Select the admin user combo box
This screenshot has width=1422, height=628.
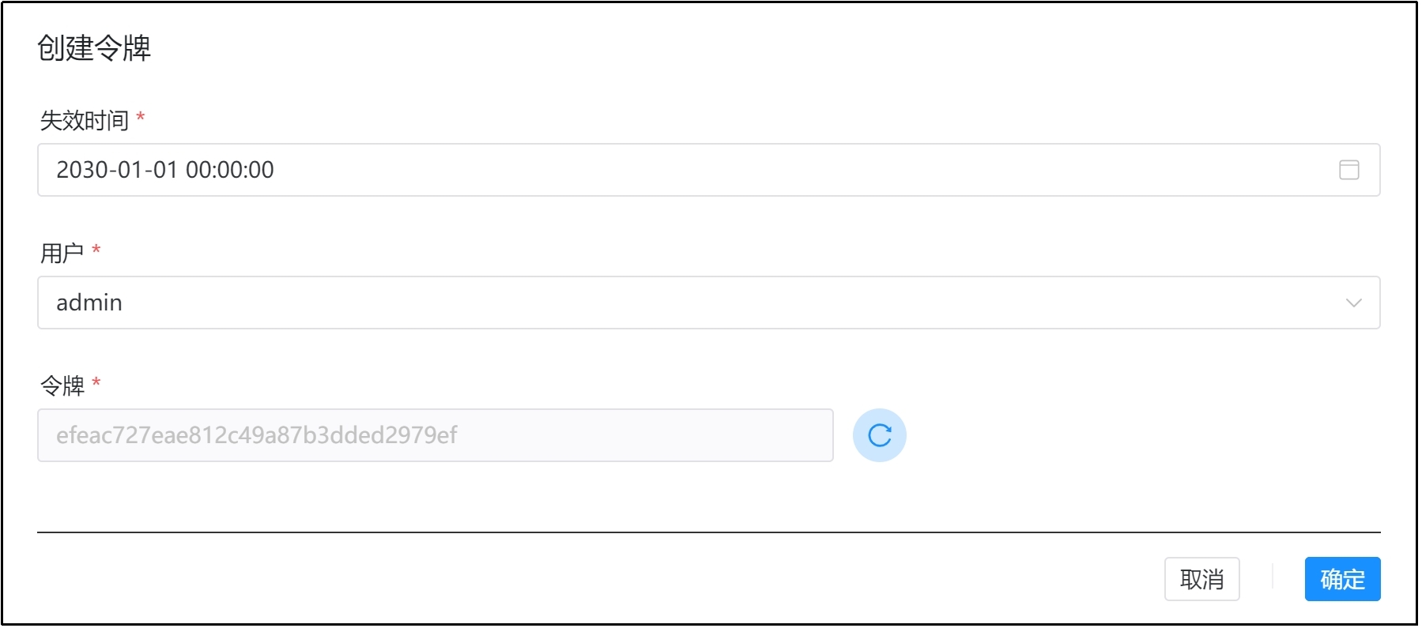(x=708, y=303)
